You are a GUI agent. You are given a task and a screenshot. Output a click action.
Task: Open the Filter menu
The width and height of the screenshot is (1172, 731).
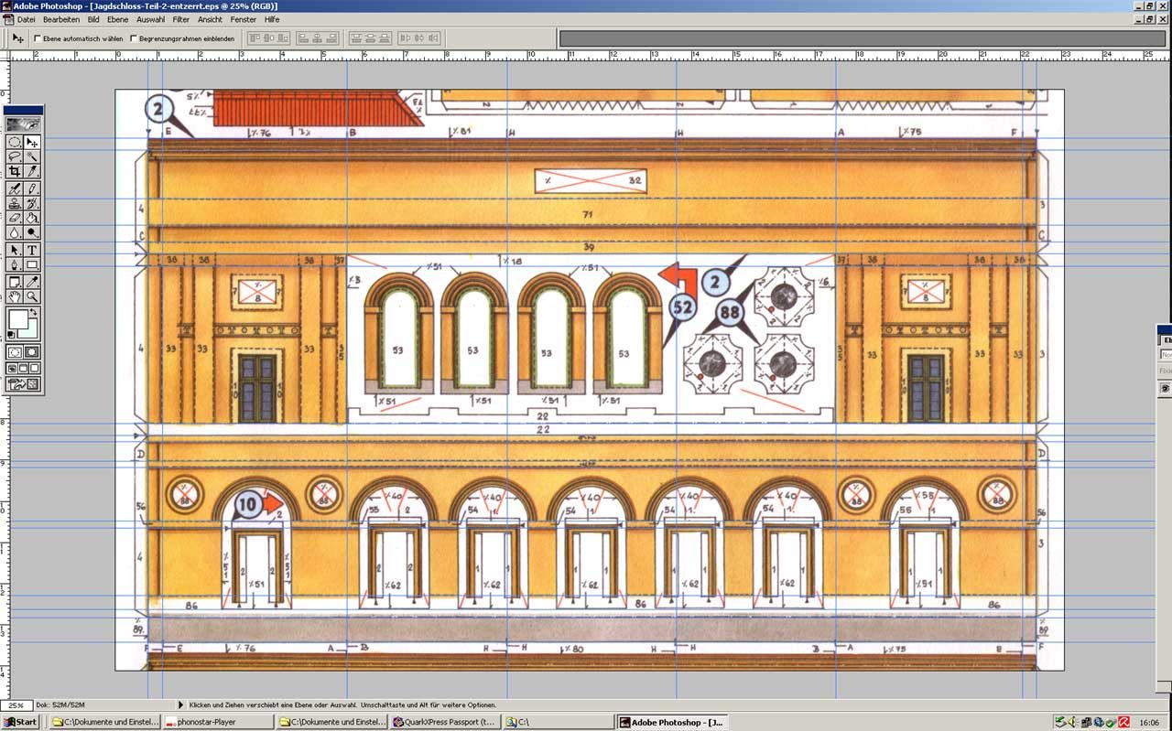pos(181,19)
